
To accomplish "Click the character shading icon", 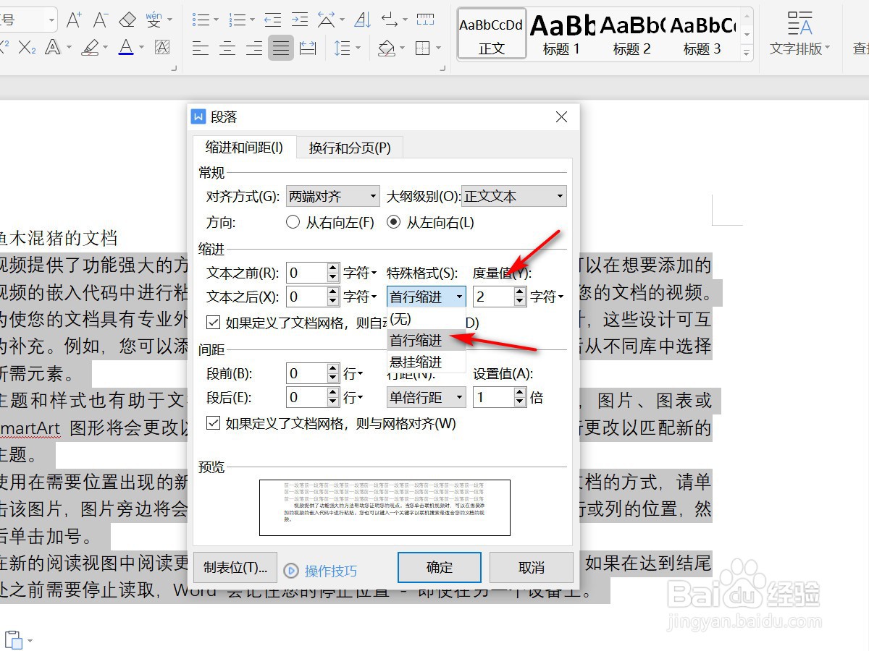I will pos(162,48).
